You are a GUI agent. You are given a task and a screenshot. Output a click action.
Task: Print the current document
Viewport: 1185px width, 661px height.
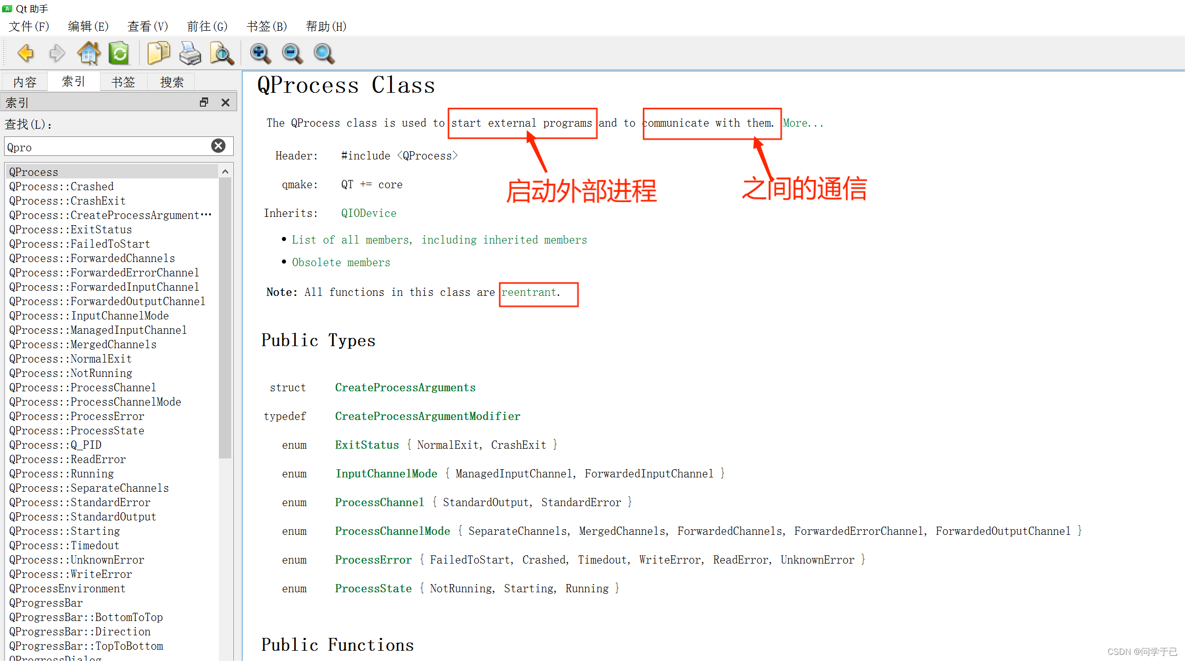[190, 53]
